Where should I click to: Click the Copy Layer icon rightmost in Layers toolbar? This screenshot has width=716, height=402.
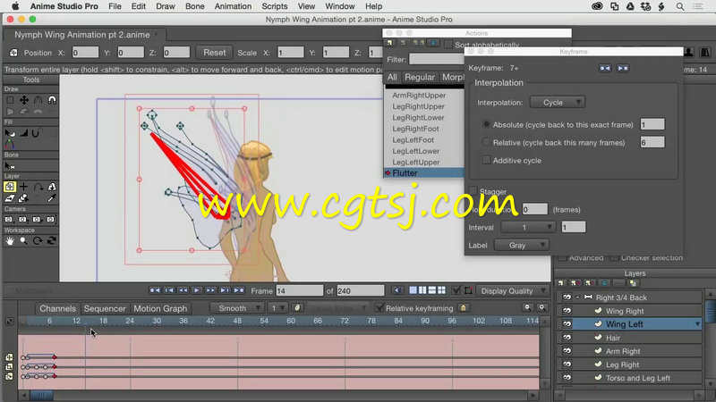pos(633,283)
